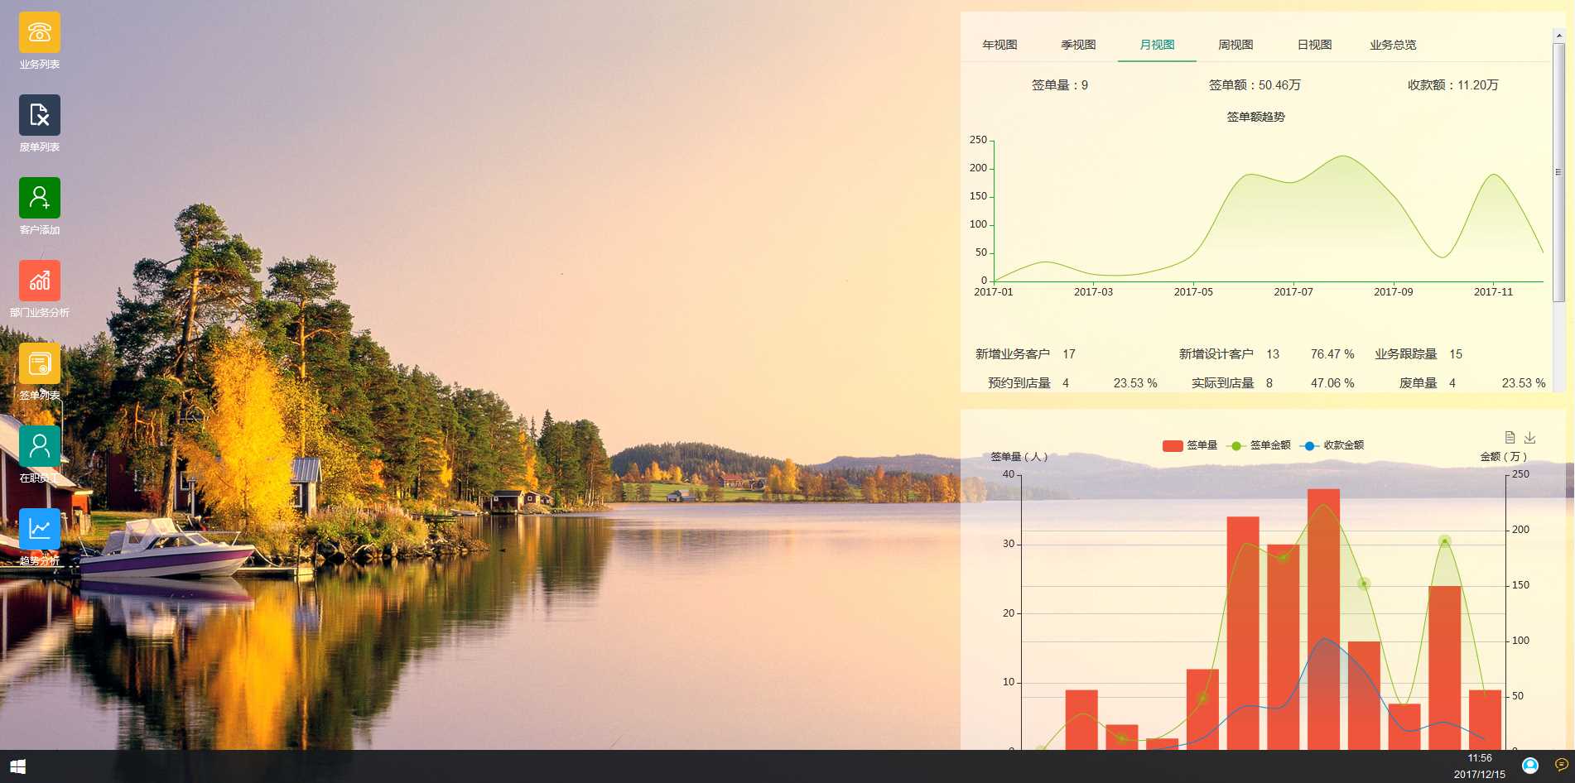Open the chat message icon in taskbar
The width and height of the screenshot is (1575, 783).
pyautogui.click(x=1561, y=765)
